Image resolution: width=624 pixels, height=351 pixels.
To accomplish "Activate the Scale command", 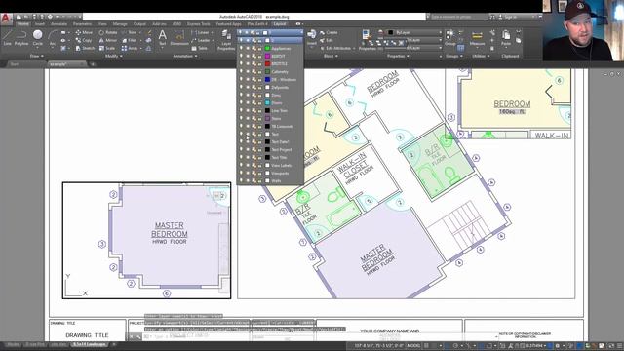I will (x=107, y=48).
